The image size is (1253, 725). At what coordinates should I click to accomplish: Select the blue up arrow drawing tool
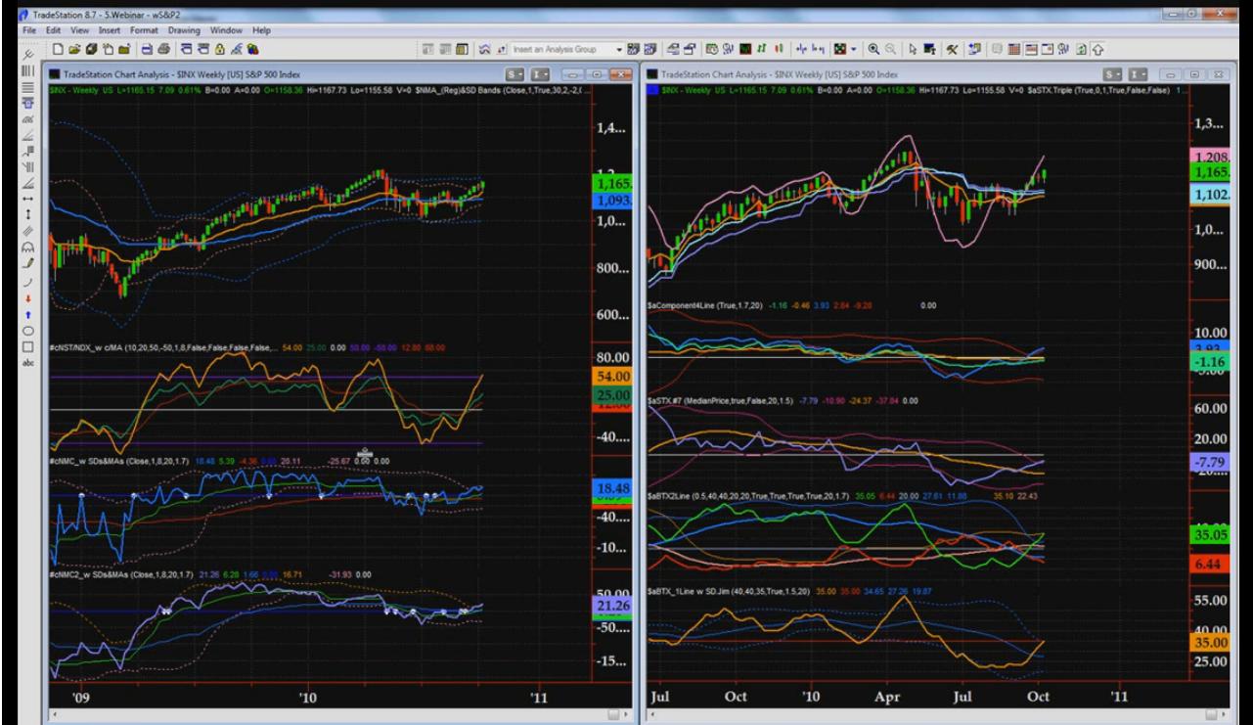pyautogui.click(x=27, y=314)
